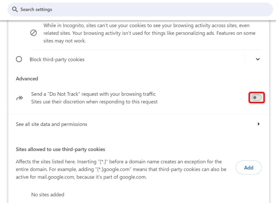Click Sites allowed to use third-party cookies heading

click(61, 149)
